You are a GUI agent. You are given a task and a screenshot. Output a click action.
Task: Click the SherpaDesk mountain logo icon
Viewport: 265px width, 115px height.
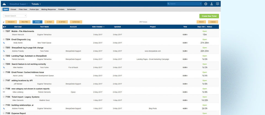point(4,4)
